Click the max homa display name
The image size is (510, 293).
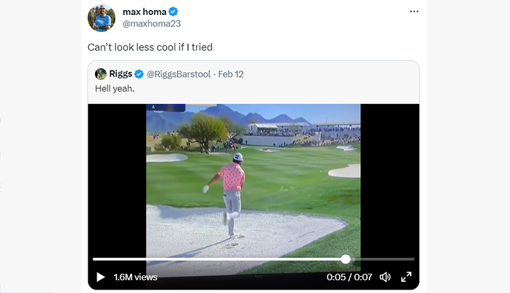144,12
